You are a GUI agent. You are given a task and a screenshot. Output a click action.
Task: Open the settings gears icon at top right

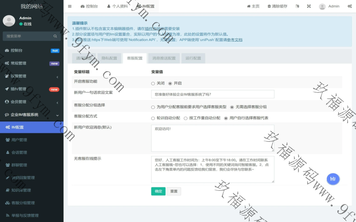349,6
